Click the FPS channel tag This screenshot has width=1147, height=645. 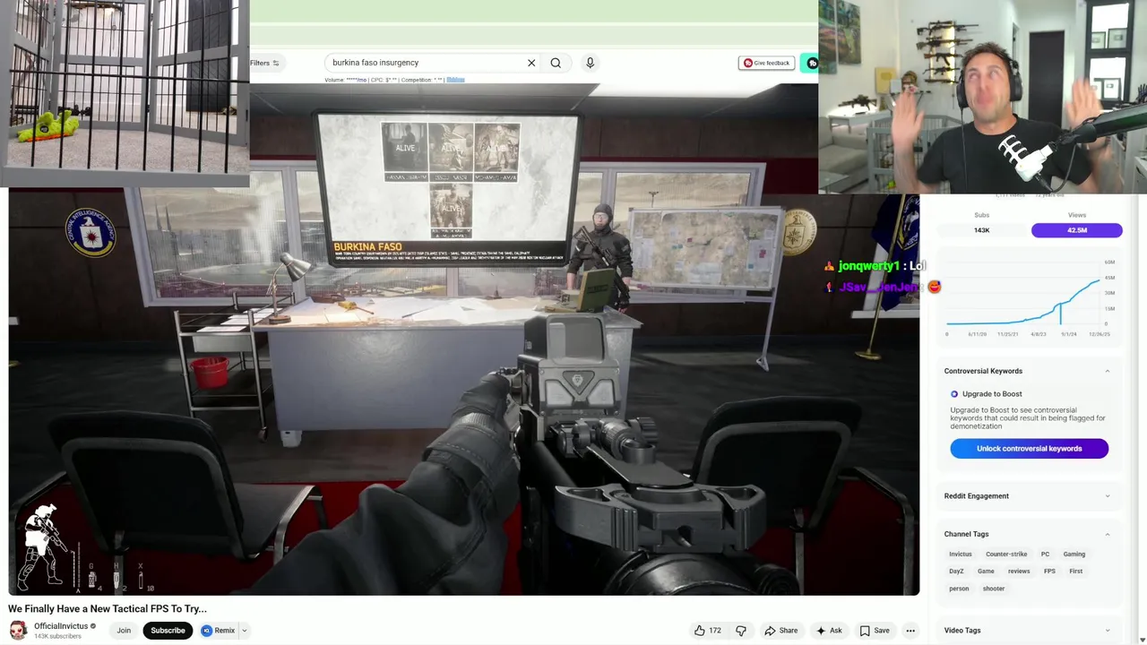click(x=1049, y=572)
